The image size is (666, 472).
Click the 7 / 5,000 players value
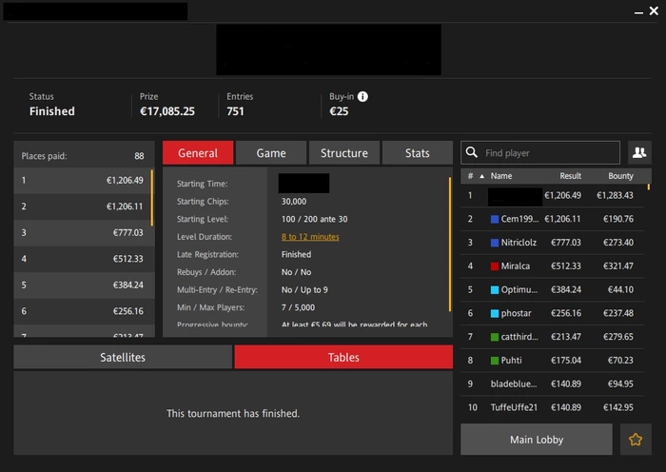tap(298, 307)
